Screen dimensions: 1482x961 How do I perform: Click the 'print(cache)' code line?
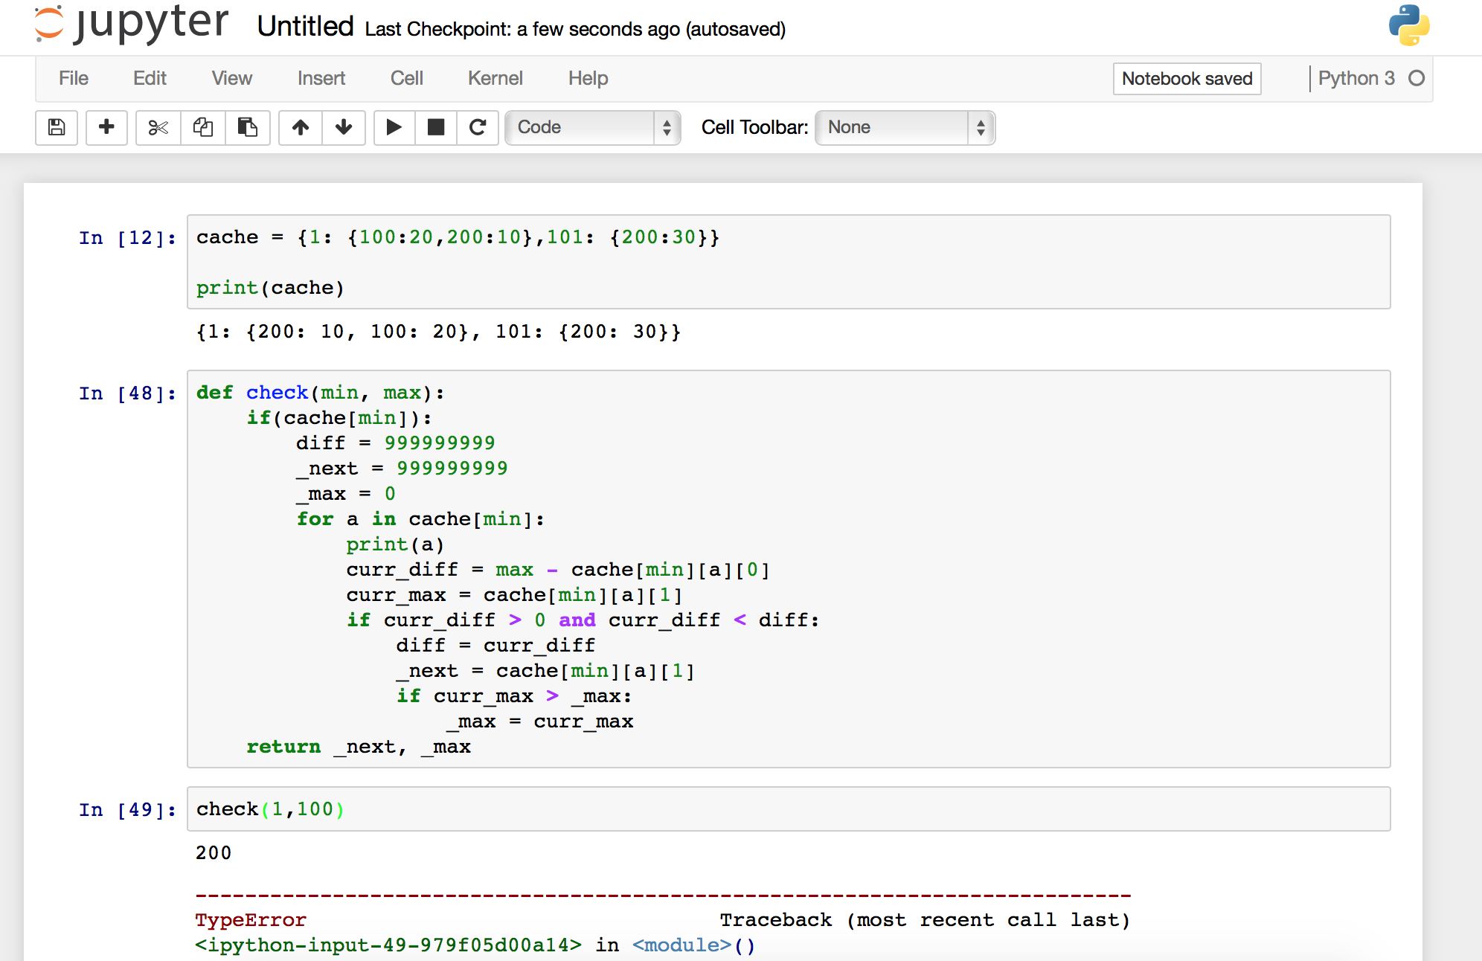tap(270, 288)
